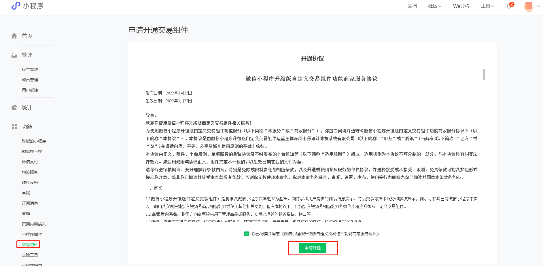The width and height of the screenshot is (543, 266).
Task: Click the 申请开通交易组件 page title
Action: point(158,30)
